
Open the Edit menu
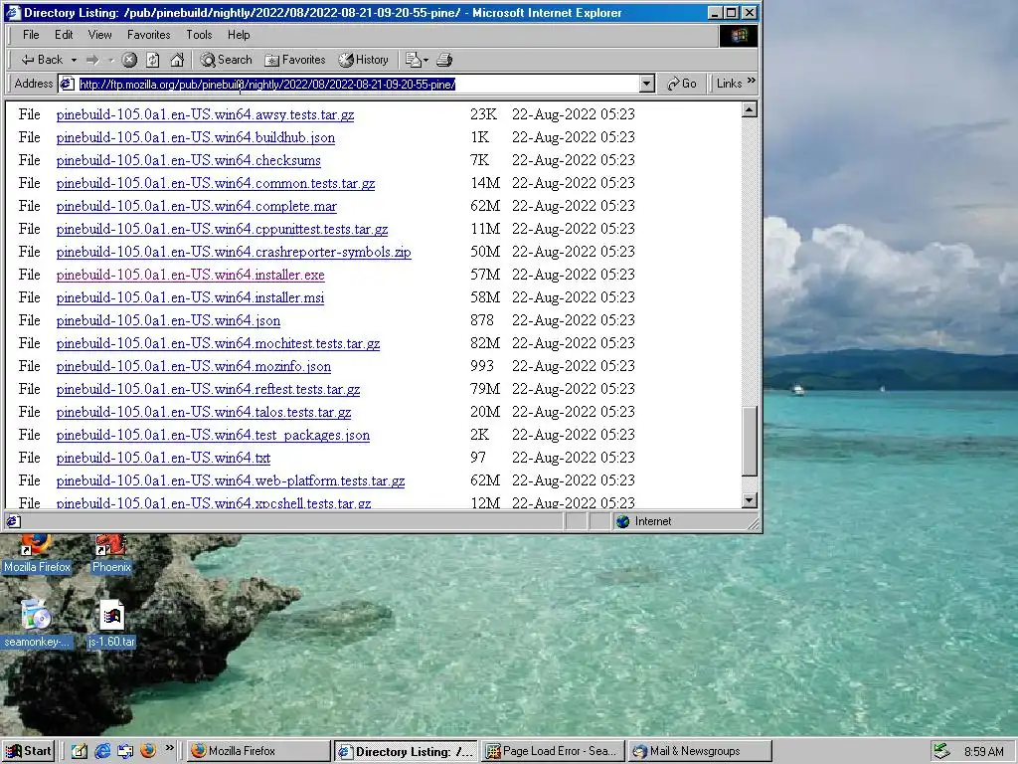click(x=64, y=35)
